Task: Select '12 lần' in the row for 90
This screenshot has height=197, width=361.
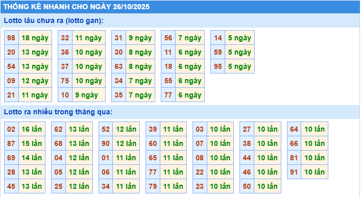Action: (126, 143)
